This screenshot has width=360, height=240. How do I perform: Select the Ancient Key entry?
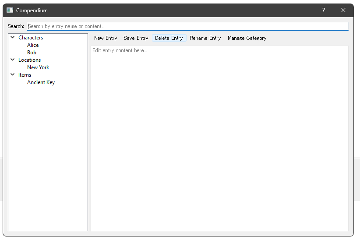click(41, 82)
